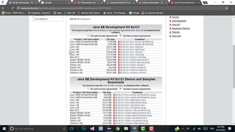235x132 pixels.
Task: Bookmark this page with the star icon
Action: tap(227, 8)
